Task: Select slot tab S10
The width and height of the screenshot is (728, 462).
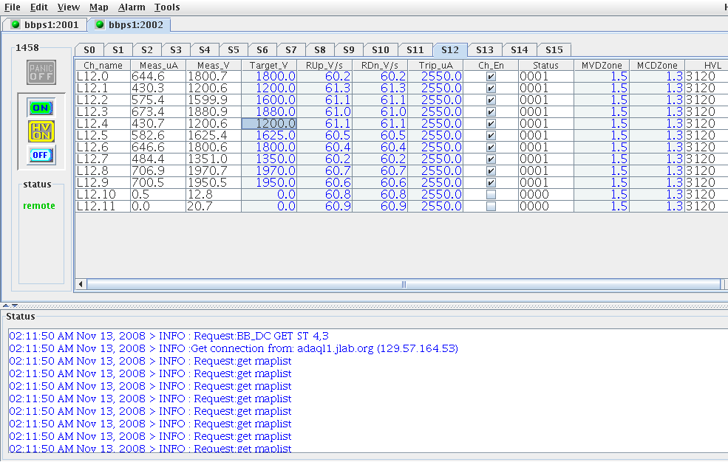Action: (380, 49)
